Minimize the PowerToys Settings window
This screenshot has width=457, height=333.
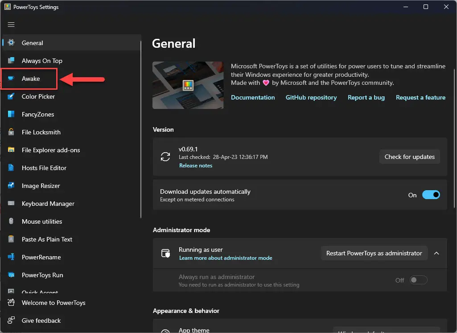(x=405, y=7)
